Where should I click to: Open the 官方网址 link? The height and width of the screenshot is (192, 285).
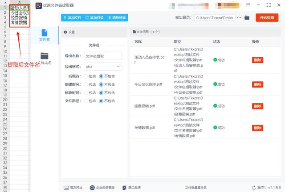(x=73, y=188)
